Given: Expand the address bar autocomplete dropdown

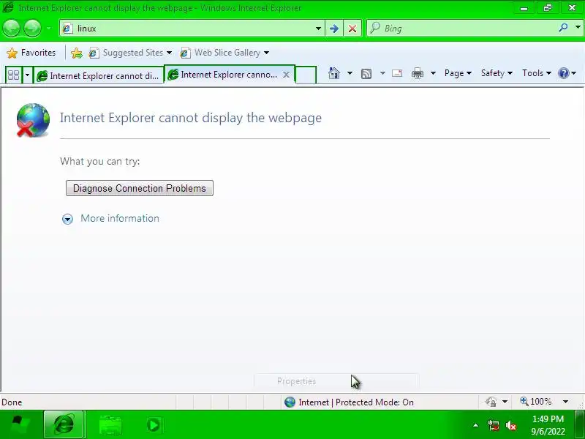Looking at the screenshot, I should tap(318, 29).
